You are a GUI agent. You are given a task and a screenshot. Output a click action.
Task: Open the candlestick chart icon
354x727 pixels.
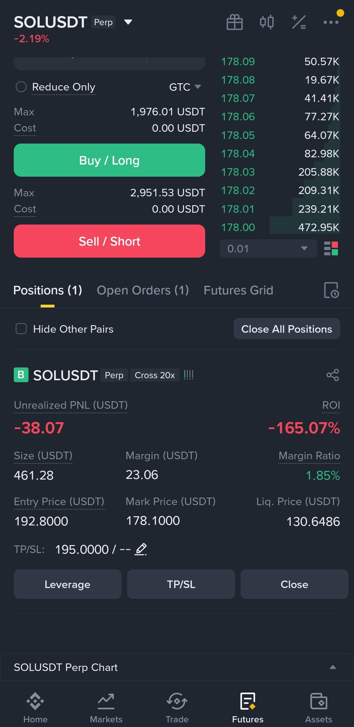pyautogui.click(x=267, y=22)
